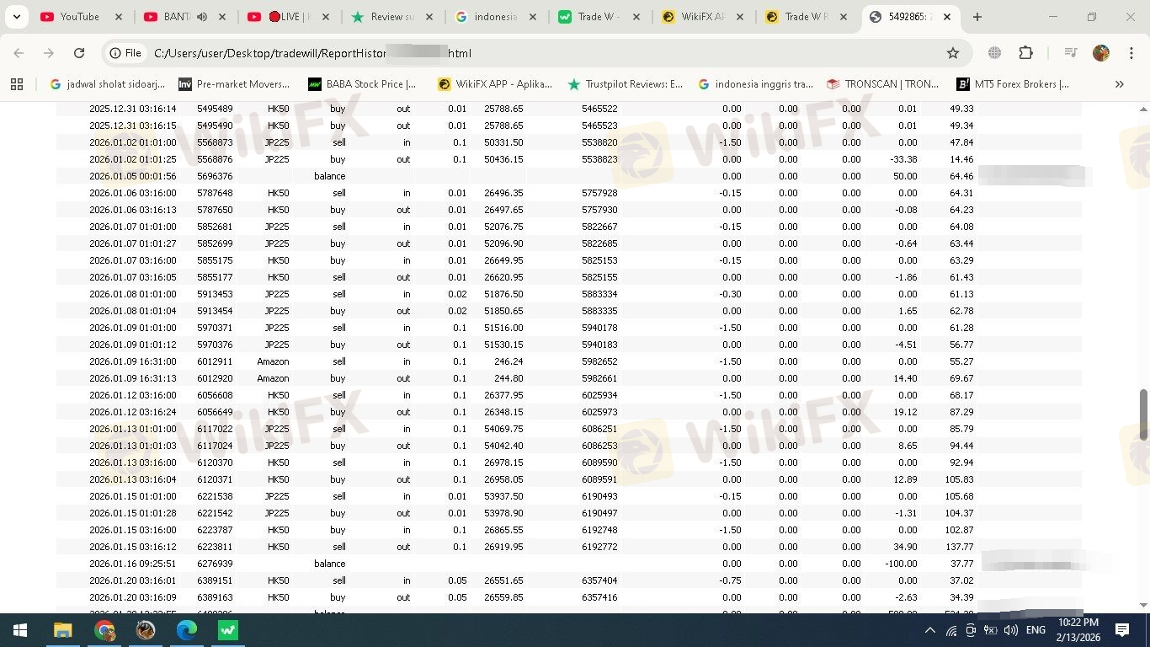Bookmark this page with the star icon
This screenshot has height=647, width=1150.
pos(952,53)
